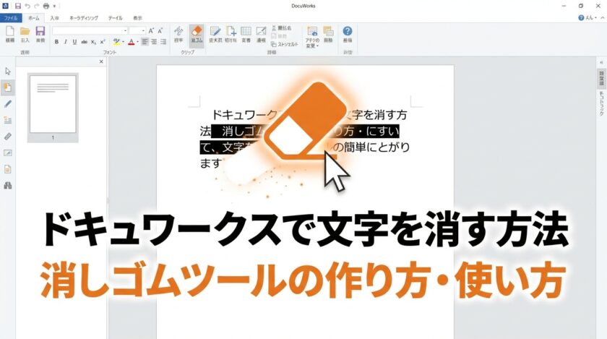Image resolution: width=607 pixels, height=339 pixels.
Task: Open the annotation change dropdown
Action: point(312,37)
